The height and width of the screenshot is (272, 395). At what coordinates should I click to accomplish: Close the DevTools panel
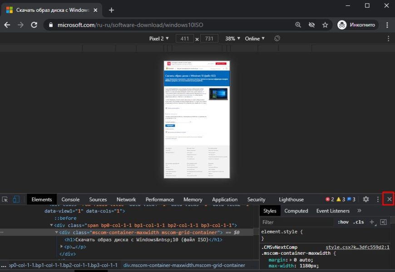coord(389,199)
